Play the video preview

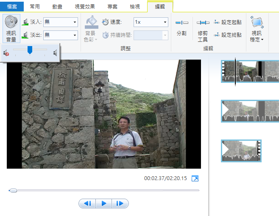click(104, 203)
